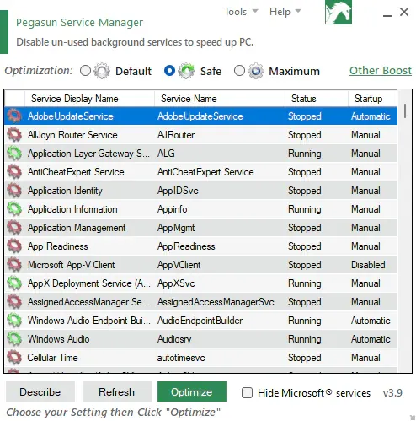Click the window resize grip corner
Viewport: 416px width, 421px height.
point(413,418)
